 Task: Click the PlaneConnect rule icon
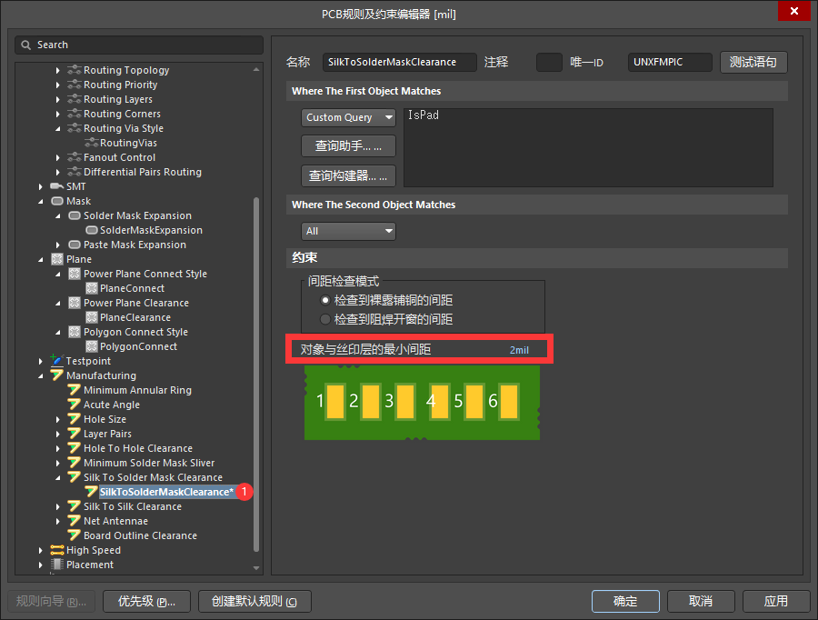(x=92, y=288)
